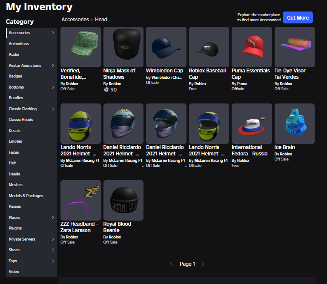
Task: Go to the next page arrow
Action: 203,264
